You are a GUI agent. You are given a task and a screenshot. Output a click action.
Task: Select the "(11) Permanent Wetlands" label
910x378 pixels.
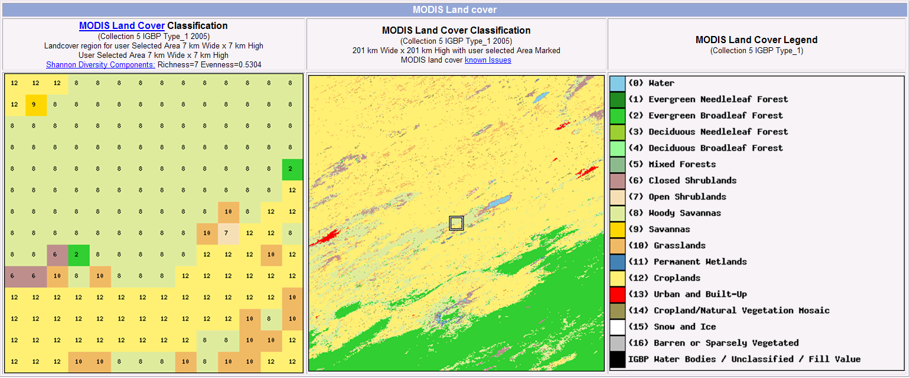coord(687,262)
